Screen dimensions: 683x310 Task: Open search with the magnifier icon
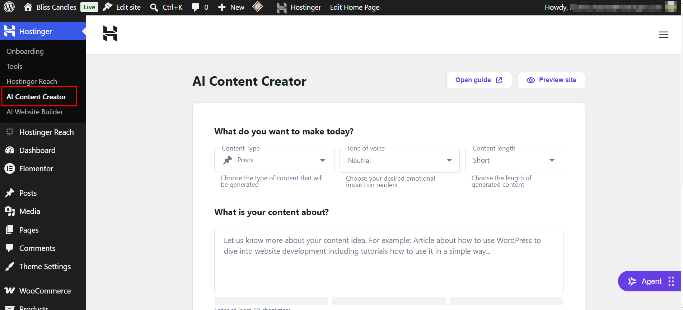click(x=154, y=7)
